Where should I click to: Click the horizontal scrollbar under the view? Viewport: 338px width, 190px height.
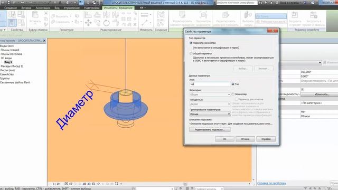(185, 184)
